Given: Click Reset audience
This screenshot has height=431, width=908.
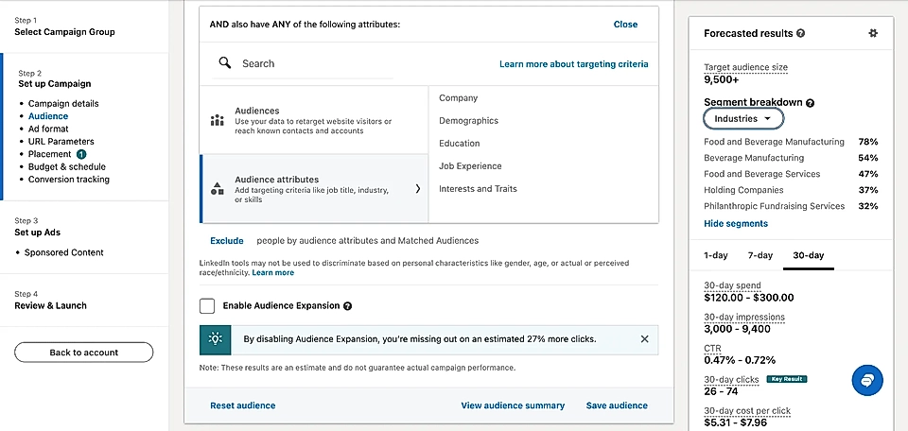Looking at the screenshot, I should tap(243, 405).
